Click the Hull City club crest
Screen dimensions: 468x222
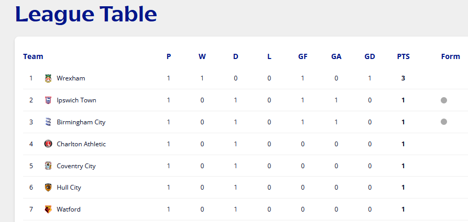48,188
